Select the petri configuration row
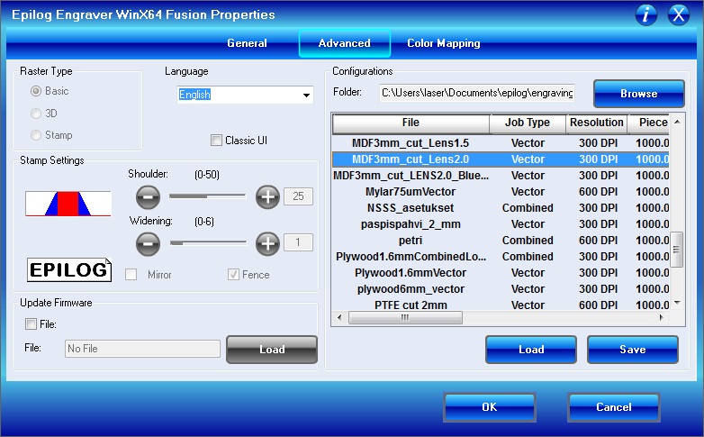This screenshot has width=704, height=437. 501,240
